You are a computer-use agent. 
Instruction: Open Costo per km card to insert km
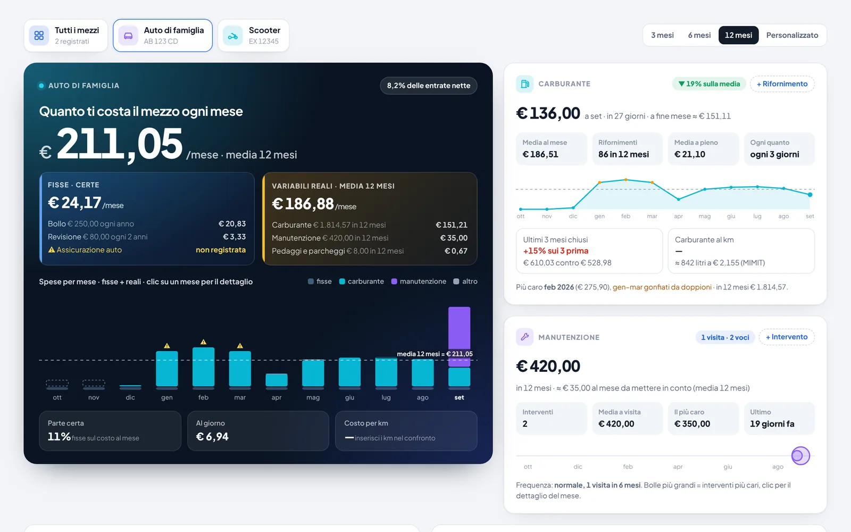406,431
